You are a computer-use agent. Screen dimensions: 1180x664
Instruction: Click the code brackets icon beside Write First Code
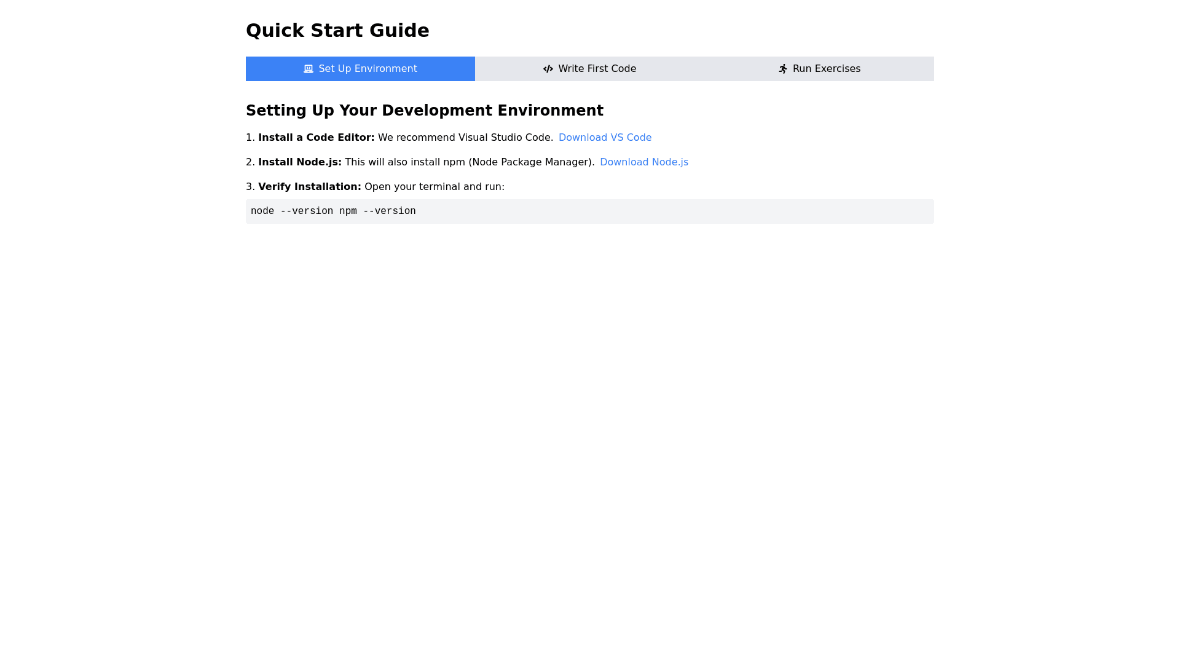(x=548, y=69)
